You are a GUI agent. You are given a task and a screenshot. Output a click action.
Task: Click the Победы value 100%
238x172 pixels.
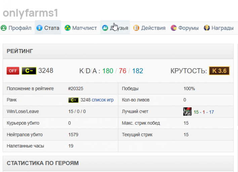[x=189, y=89]
